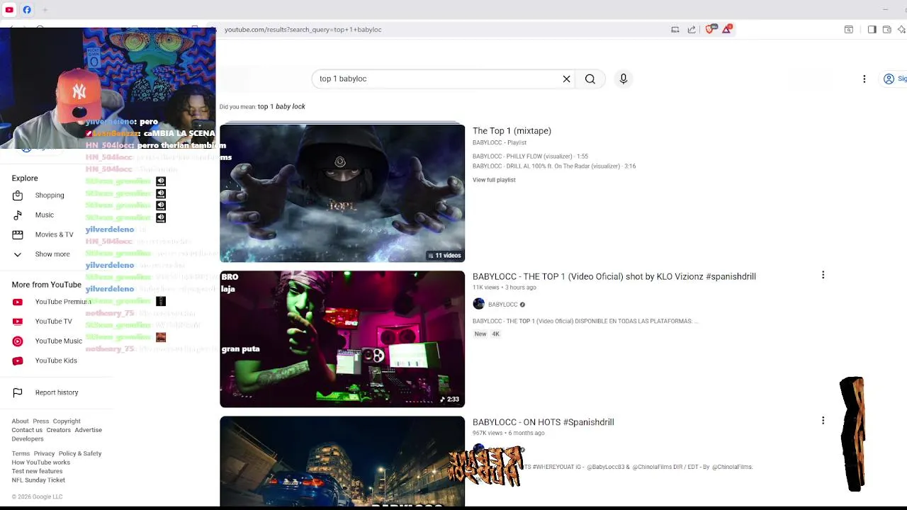The image size is (907, 510).
Task: Open YouTube Music link
Action: pos(59,341)
